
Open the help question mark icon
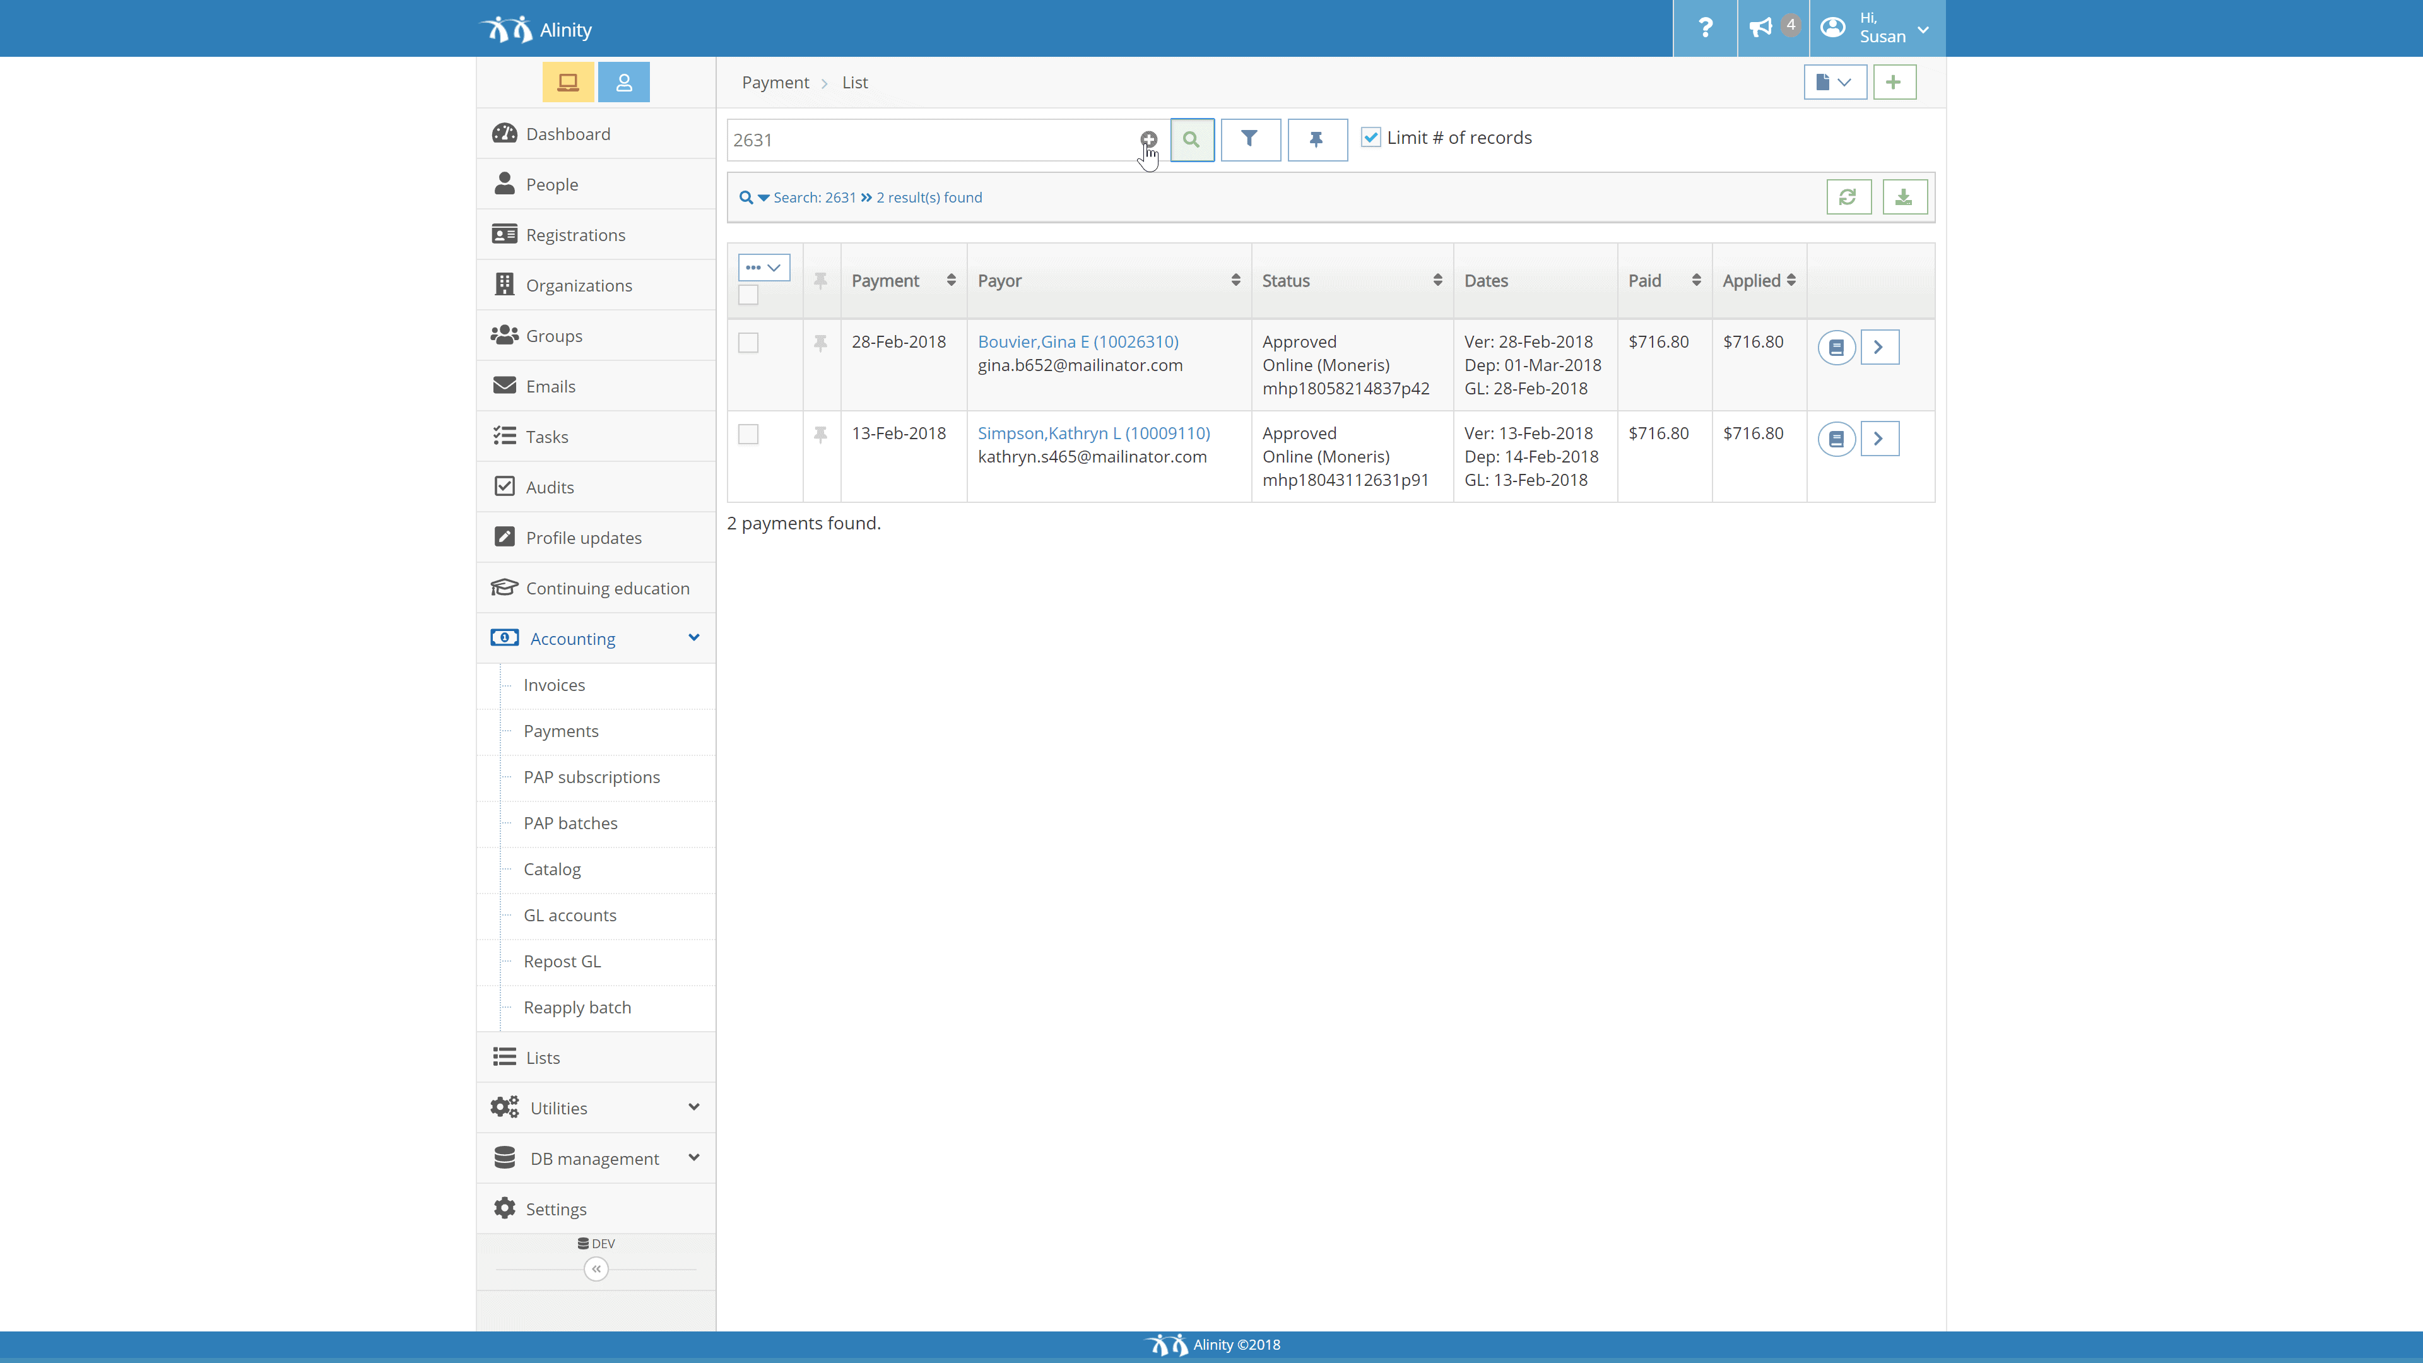[1704, 28]
